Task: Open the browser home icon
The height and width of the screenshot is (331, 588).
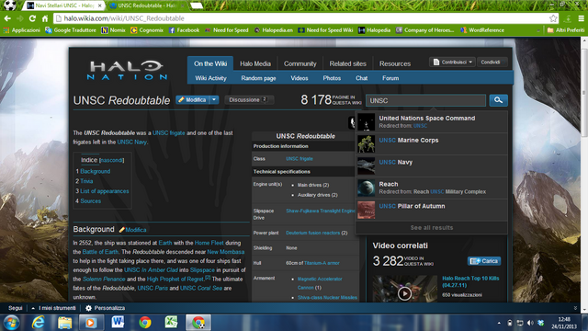Action: (x=45, y=18)
